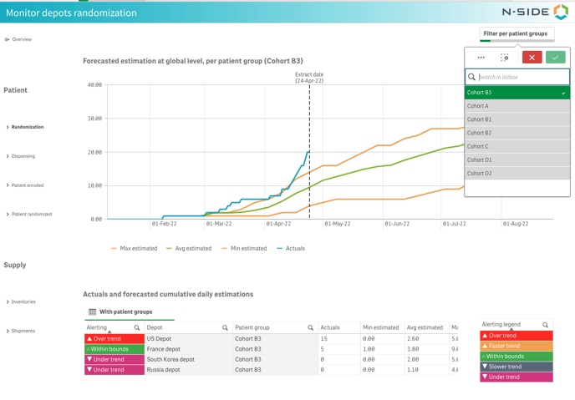Click search icon in Alerting legend header

point(546,325)
